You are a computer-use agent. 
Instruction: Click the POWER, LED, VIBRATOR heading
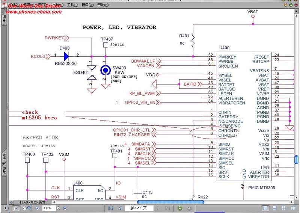pos(119,27)
